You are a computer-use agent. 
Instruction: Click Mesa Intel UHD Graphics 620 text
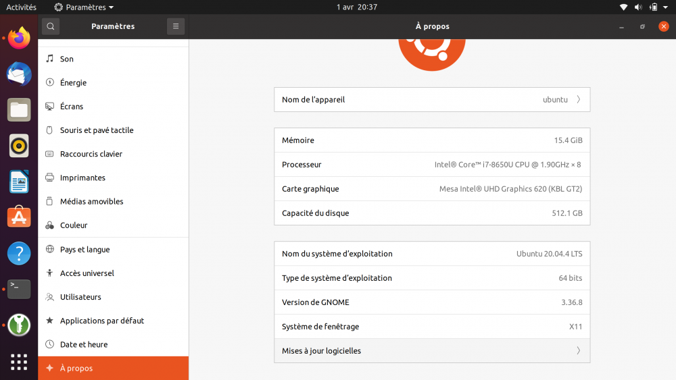tap(510, 188)
